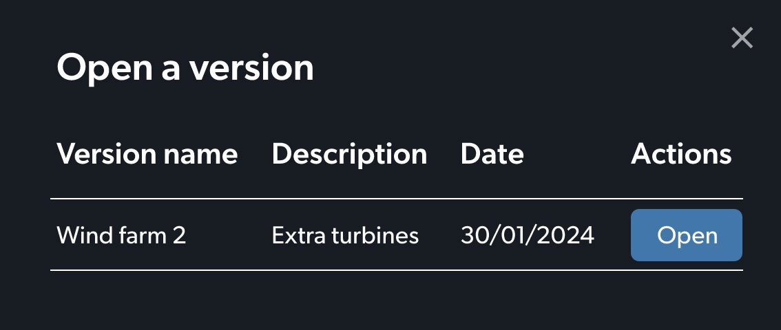Close the Open a version dialog

(x=742, y=38)
